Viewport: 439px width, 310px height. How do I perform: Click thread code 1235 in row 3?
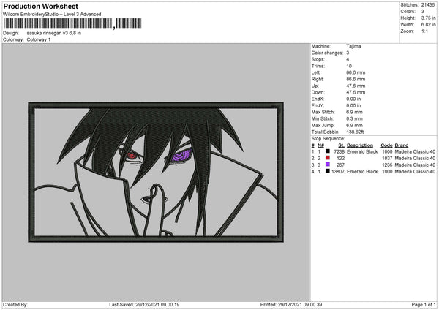pyautogui.click(x=387, y=165)
